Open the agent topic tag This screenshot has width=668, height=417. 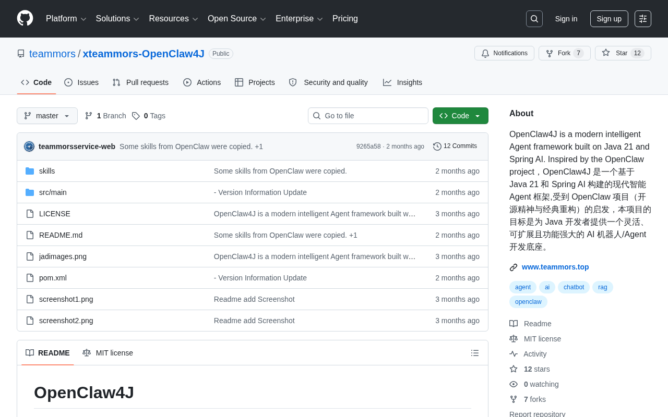pyautogui.click(x=523, y=287)
